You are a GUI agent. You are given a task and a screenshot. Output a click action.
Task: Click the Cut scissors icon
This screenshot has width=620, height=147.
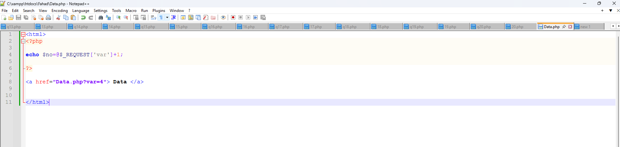click(x=58, y=17)
